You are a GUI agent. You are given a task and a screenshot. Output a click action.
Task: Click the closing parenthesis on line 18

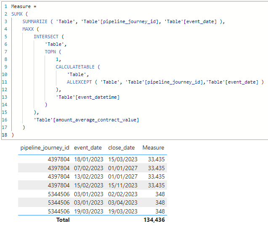13,135
